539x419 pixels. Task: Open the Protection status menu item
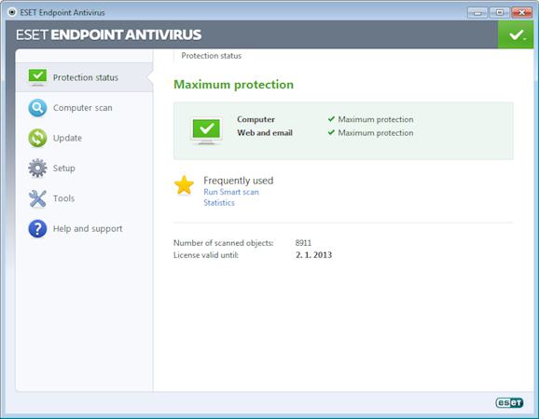84,77
